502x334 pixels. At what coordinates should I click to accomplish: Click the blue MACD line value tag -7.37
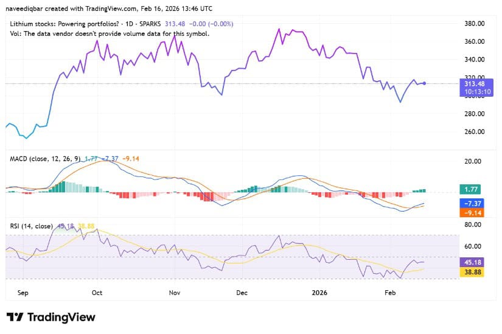click(471, 203)
